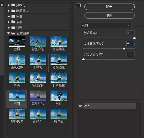Viewport: 144px width, 138px height.
Task: Click the 边缘简化度 slider handle
Action: click(124, 48)
